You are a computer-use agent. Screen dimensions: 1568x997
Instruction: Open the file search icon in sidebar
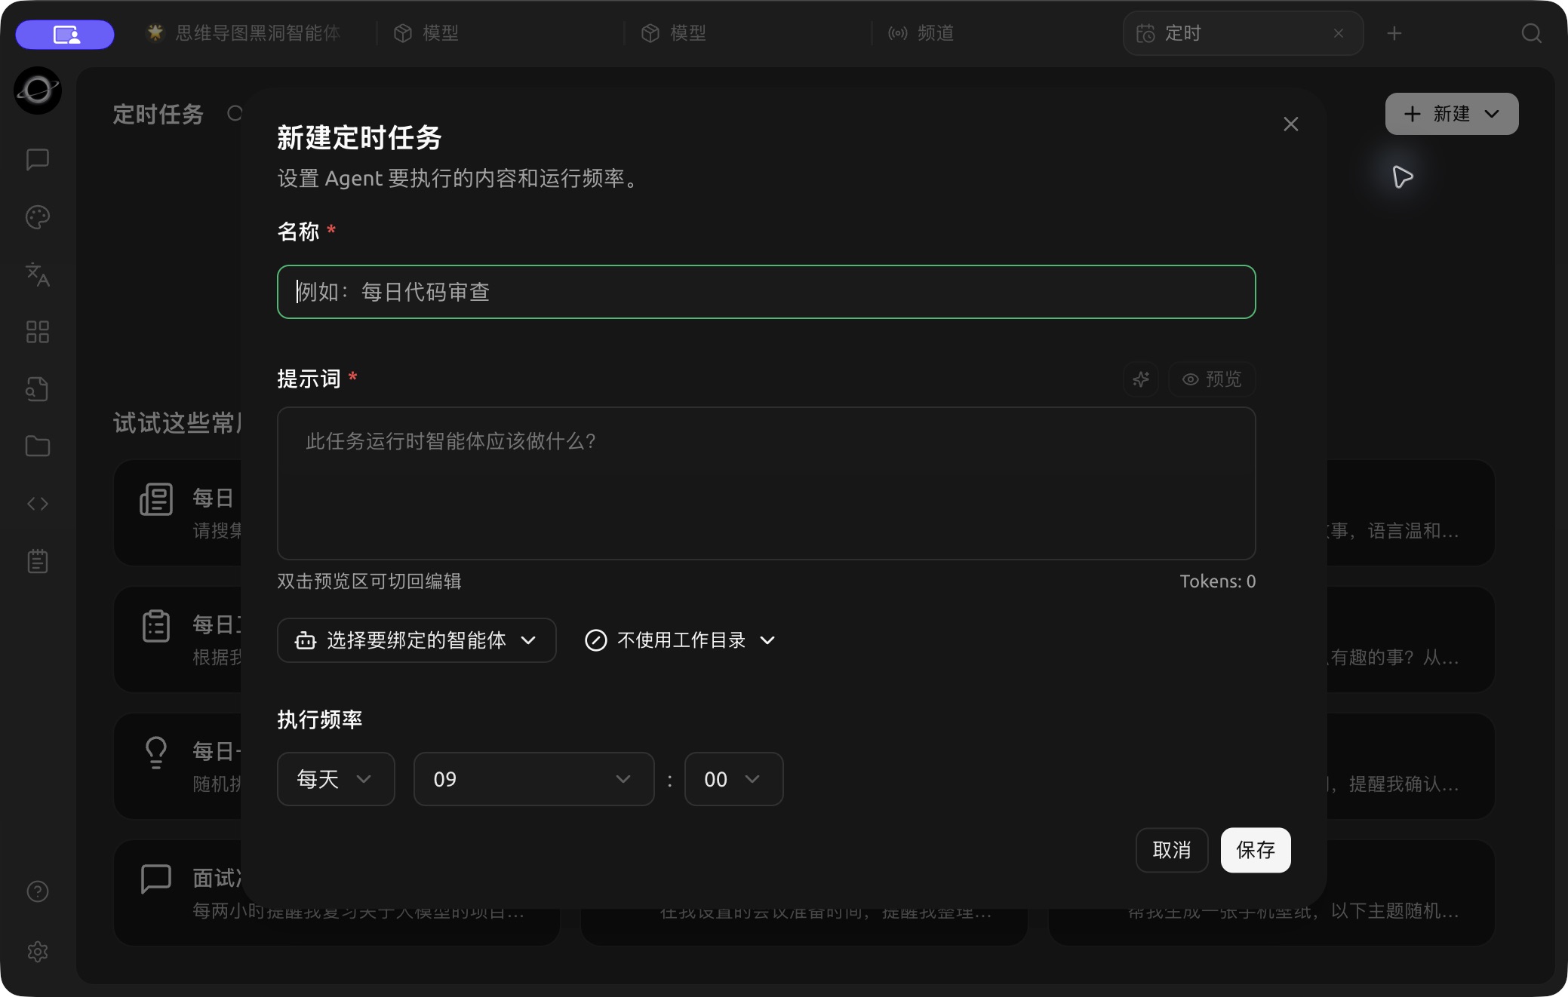point(38,389)
